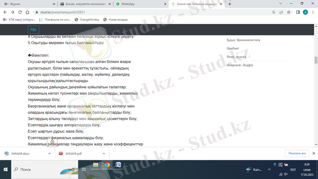Open Chrome profile avatar

click(x=305, y=12)
